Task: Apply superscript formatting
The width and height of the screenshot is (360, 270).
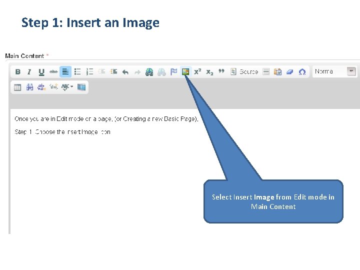Action: pyautogui.click(x=197, y=71)
